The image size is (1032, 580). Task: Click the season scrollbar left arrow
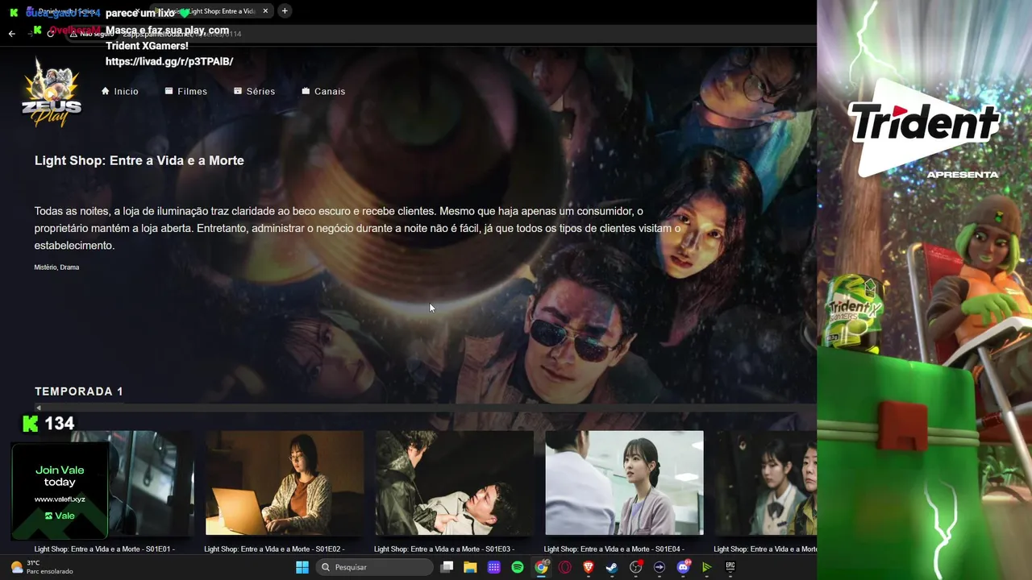coord(38,408)
